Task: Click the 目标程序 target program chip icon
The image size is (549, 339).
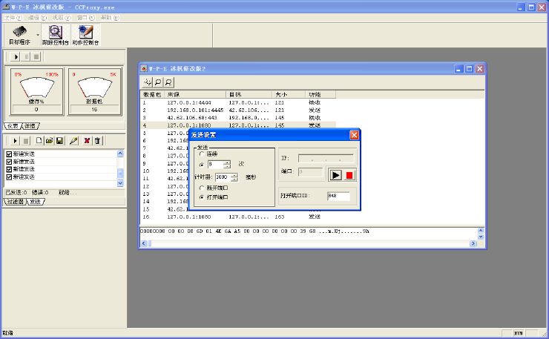Action: click(19, 32)
